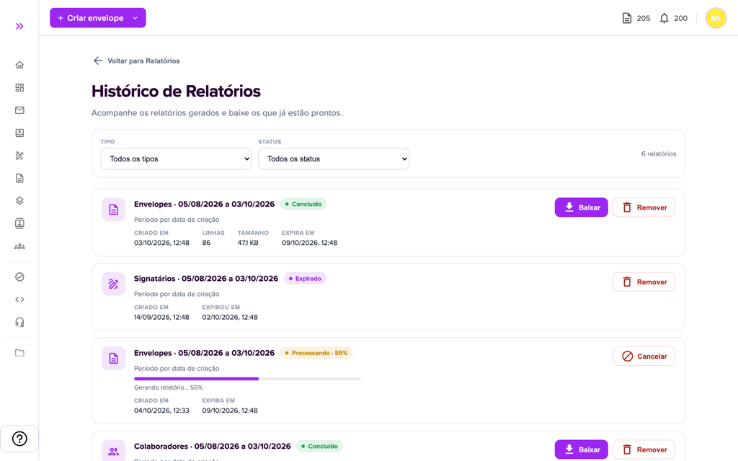Click the creation date '14/09/2026, 12:48'
The height and width of the screenshot is (461, 738).
click(161, 317)
